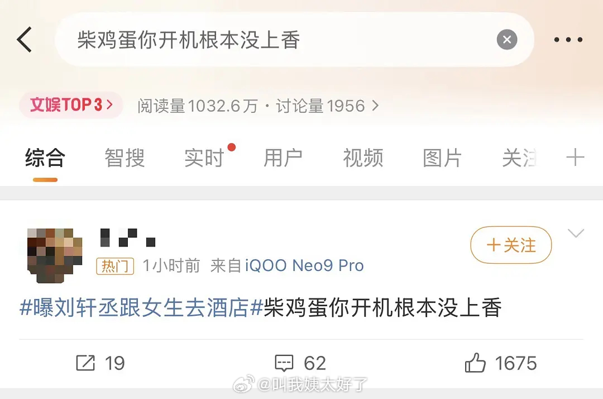Open the 视频 tab

(x=363, y=158)
